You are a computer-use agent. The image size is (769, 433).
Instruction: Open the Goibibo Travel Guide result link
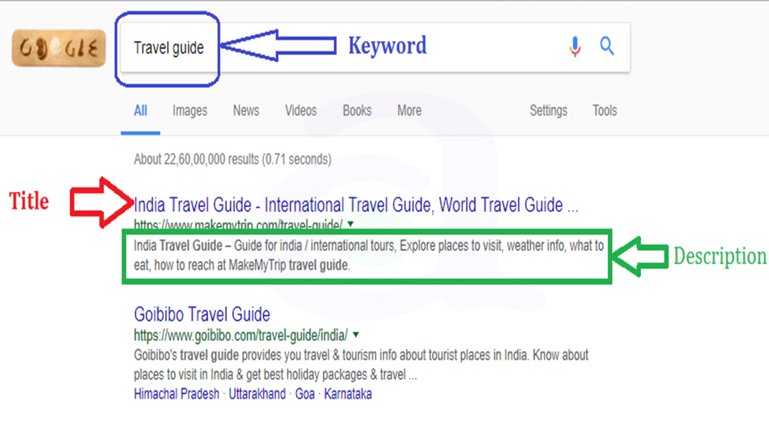pyautogui.click(x=201, y=315)
